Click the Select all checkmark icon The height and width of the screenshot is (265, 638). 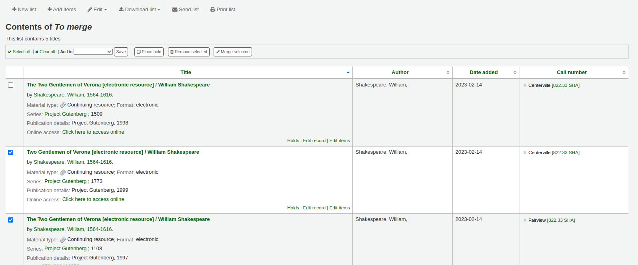tap(10, 52)
